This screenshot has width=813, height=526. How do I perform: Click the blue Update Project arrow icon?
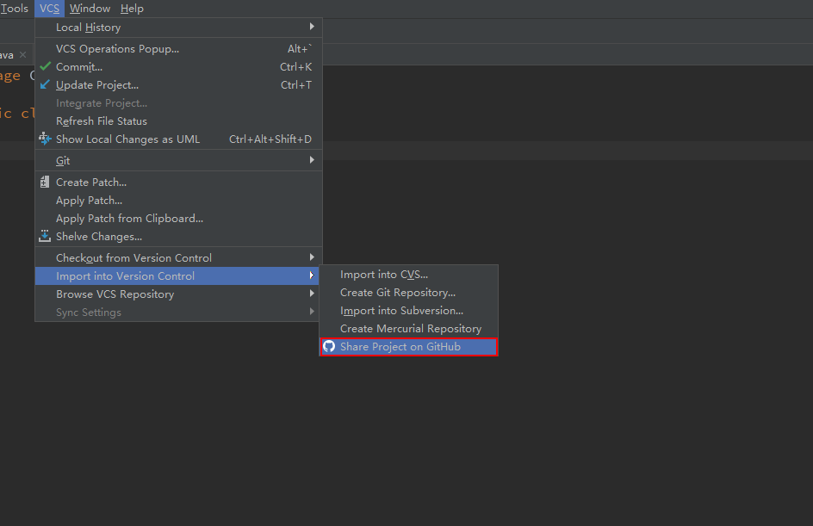point(45,84)
